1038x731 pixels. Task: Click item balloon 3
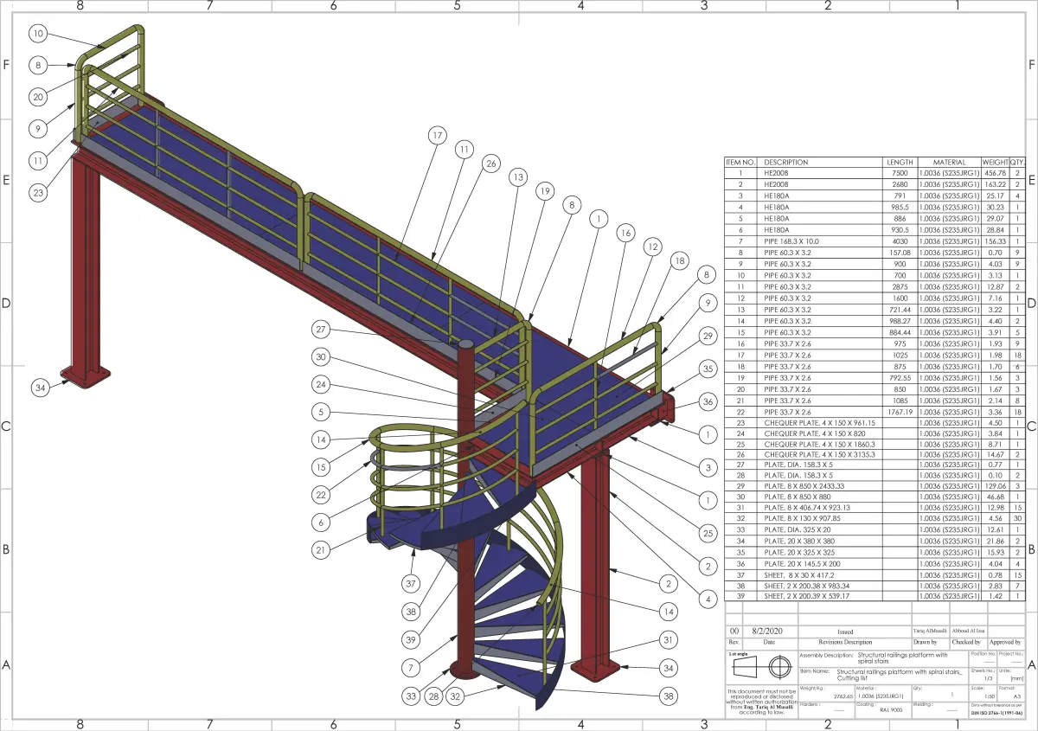point(708,467)
